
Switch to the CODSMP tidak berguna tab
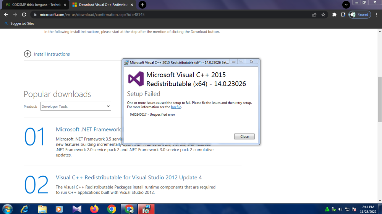[x=35, y=5]
